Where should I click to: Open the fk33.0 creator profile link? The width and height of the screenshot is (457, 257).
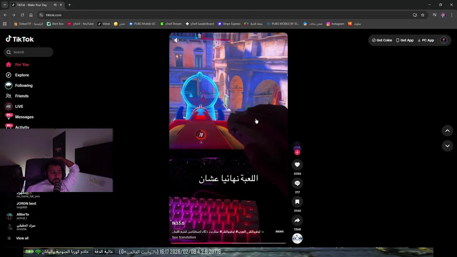click(x=178, y=223)
